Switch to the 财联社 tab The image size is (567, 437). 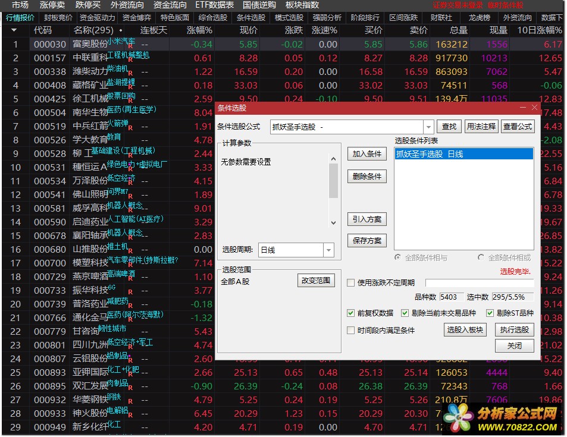point(441,18)
